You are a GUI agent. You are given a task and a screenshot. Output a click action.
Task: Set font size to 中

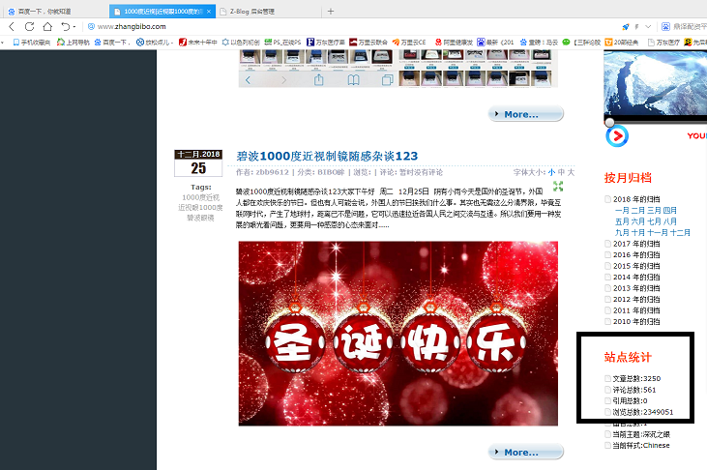pos(561,172)
